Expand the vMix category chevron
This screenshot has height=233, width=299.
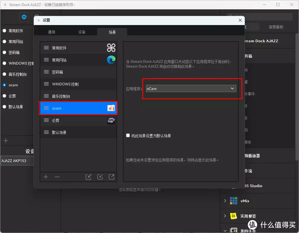[225, 201]
